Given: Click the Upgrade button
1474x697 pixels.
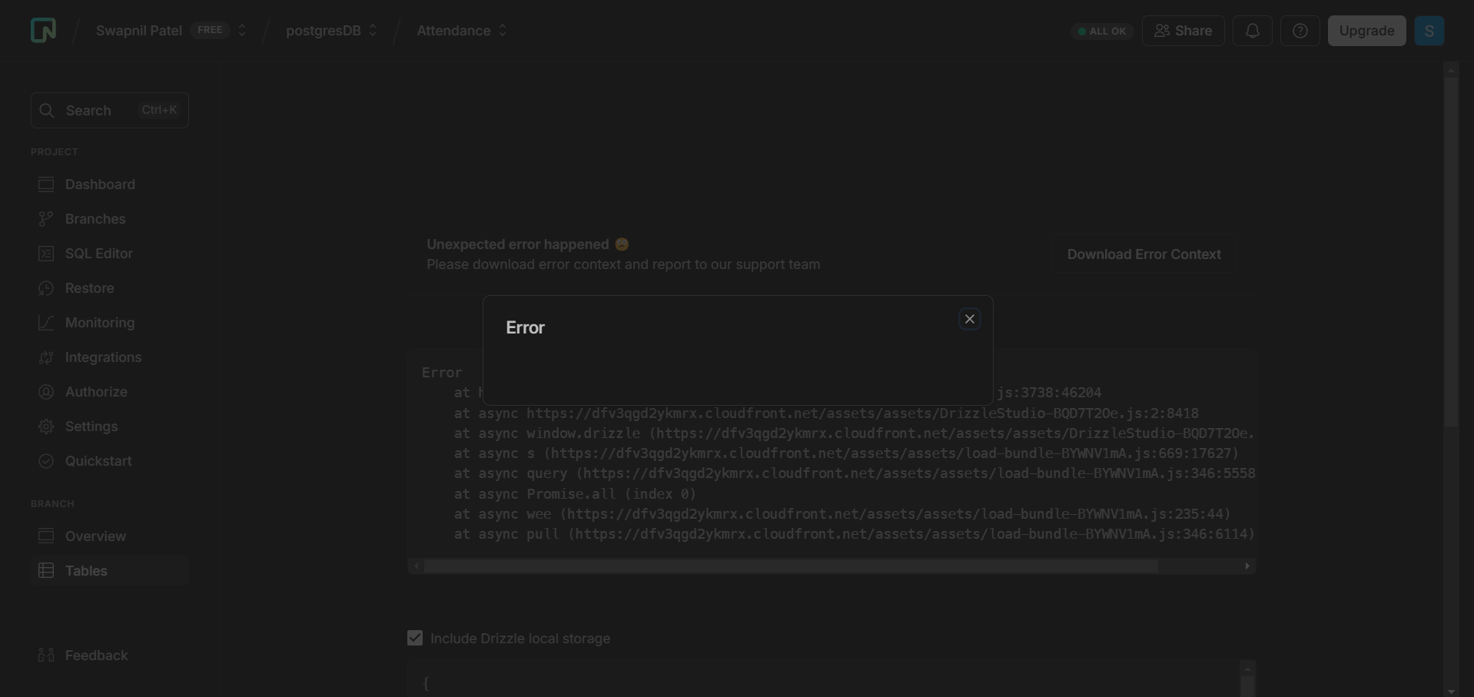Looking at the screenshot, I should pyautogui.click(x=1367, y=31).
